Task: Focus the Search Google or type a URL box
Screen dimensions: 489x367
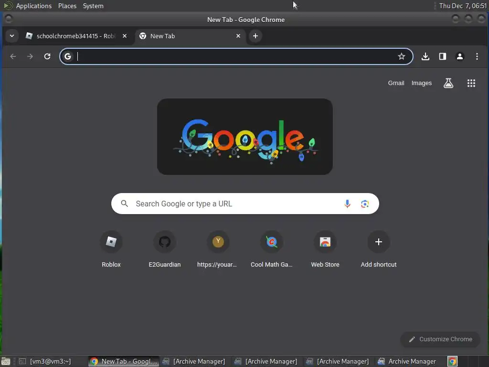Action: click(245, 204)
